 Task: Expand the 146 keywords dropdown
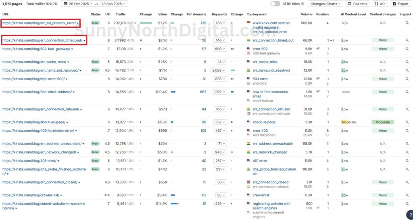(220, 40)
